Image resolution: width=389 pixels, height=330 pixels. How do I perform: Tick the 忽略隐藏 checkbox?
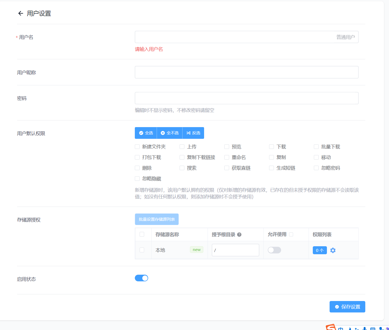[x=137, y=179]
